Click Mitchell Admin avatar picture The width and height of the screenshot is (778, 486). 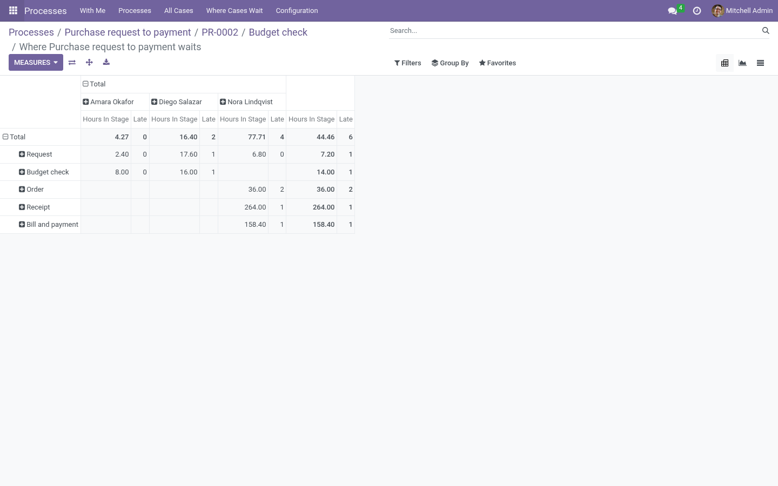(717, 11)
